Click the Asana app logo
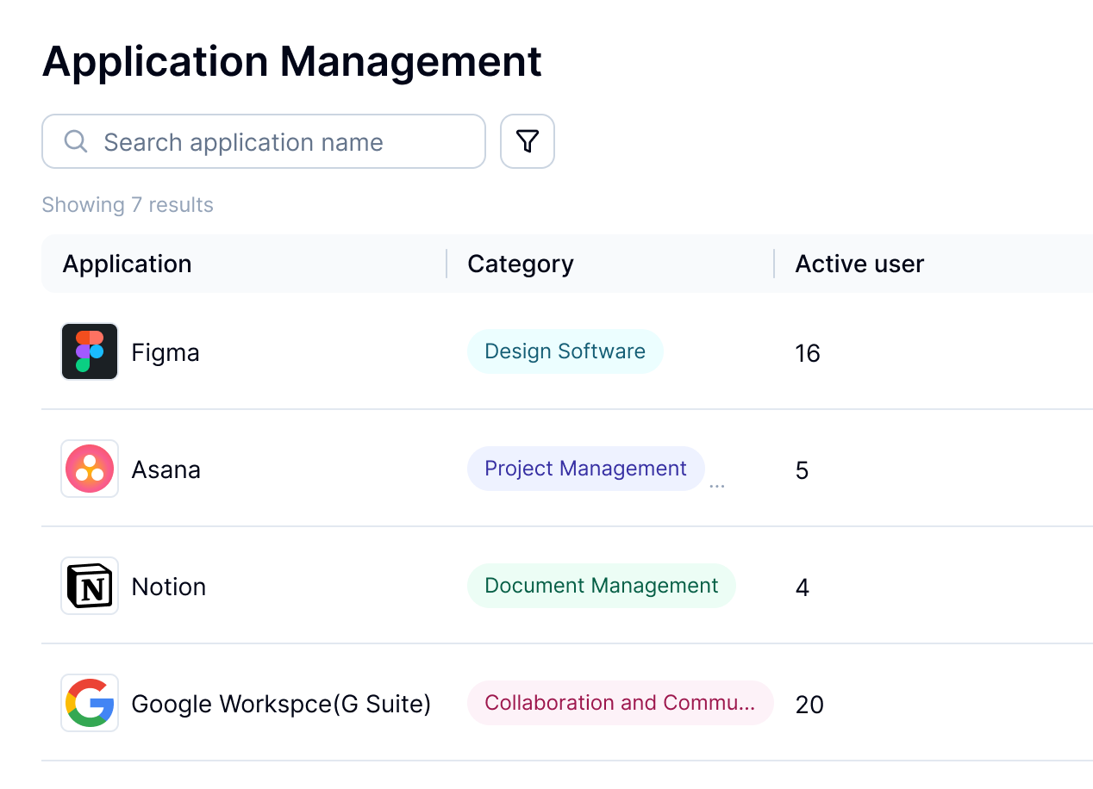The height and width of the screenshot is (789, 1093). coord(90,469)
